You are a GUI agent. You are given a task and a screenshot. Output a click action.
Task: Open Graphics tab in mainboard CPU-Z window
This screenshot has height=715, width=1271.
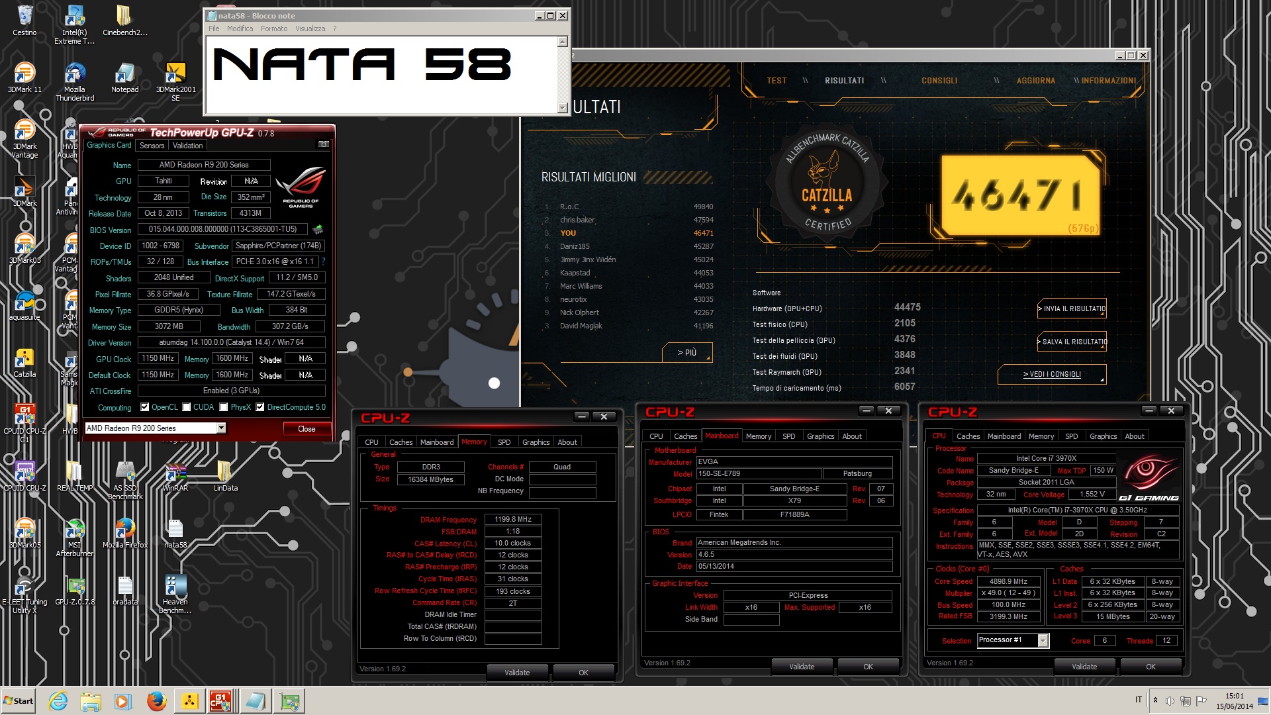tap(820, 436)
